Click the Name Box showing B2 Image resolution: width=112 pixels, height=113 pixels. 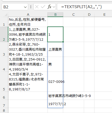[15, 7]
